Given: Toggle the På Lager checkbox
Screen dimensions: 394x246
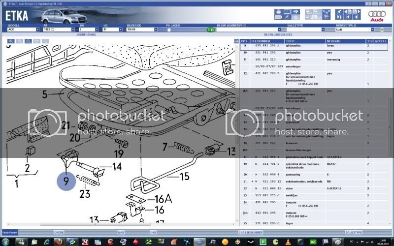Looking at the screenshot, I should click(x=168, y=30).
